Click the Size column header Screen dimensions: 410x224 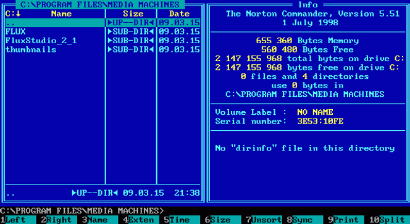(x=133, y=14)
